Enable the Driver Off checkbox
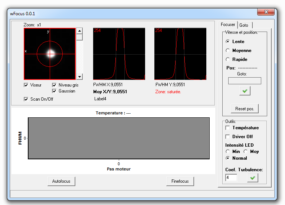This screenshot has height=205, width=285. tap(227, 137)
